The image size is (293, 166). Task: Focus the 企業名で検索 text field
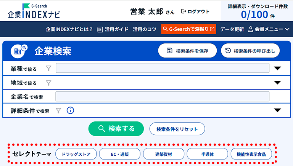coord(163,97)
